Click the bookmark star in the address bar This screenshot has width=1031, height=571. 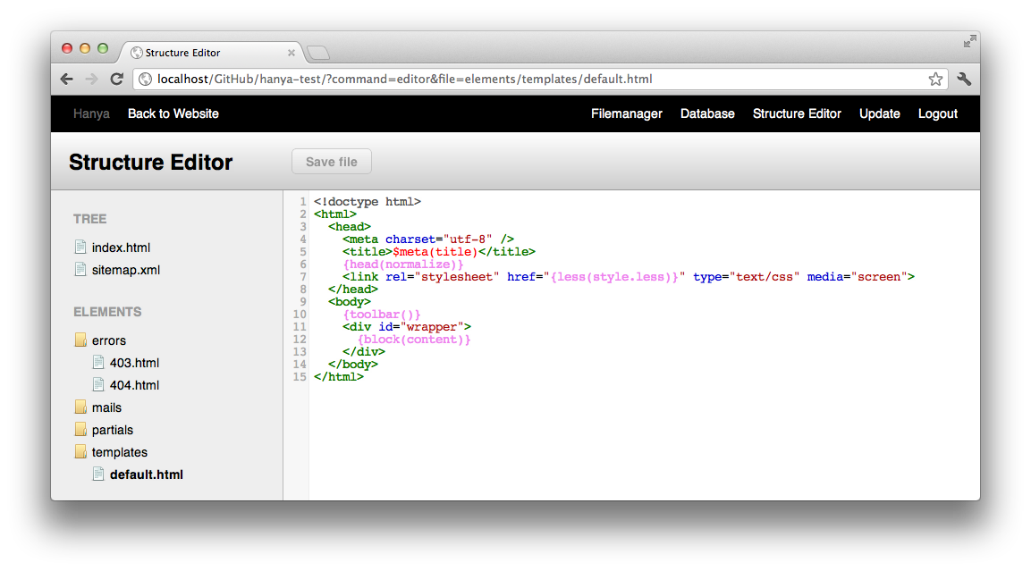(935, 79)
